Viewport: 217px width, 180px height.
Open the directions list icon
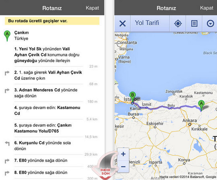[x=194, y=23]
